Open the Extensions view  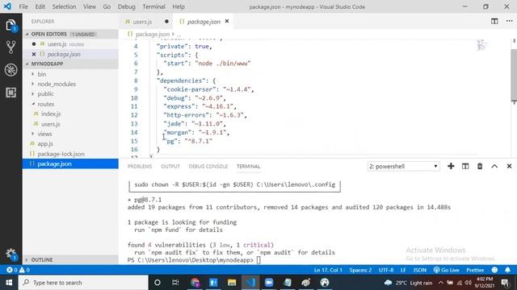point(11,93)
